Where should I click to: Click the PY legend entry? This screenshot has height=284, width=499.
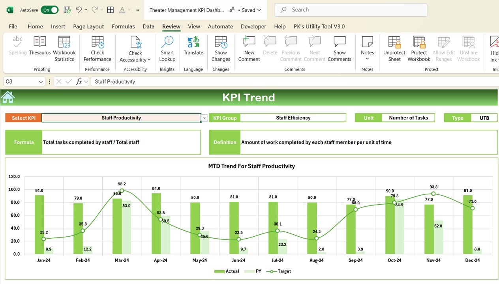[253, 271]
